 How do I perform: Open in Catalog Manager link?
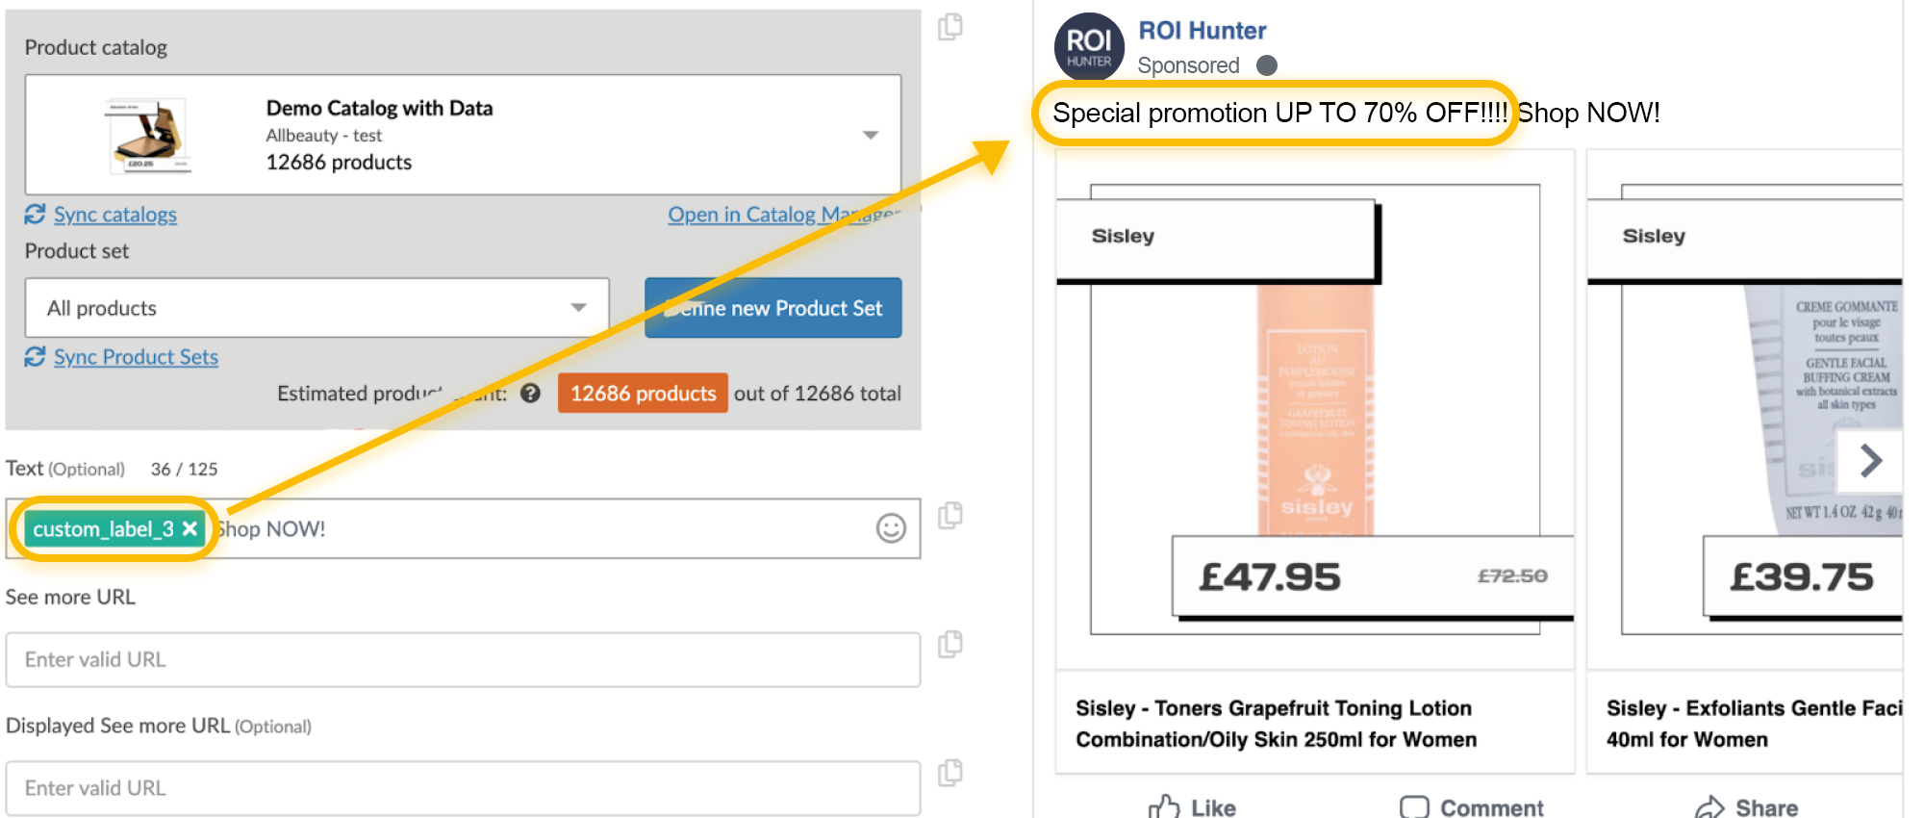click(x=784, y=215)
